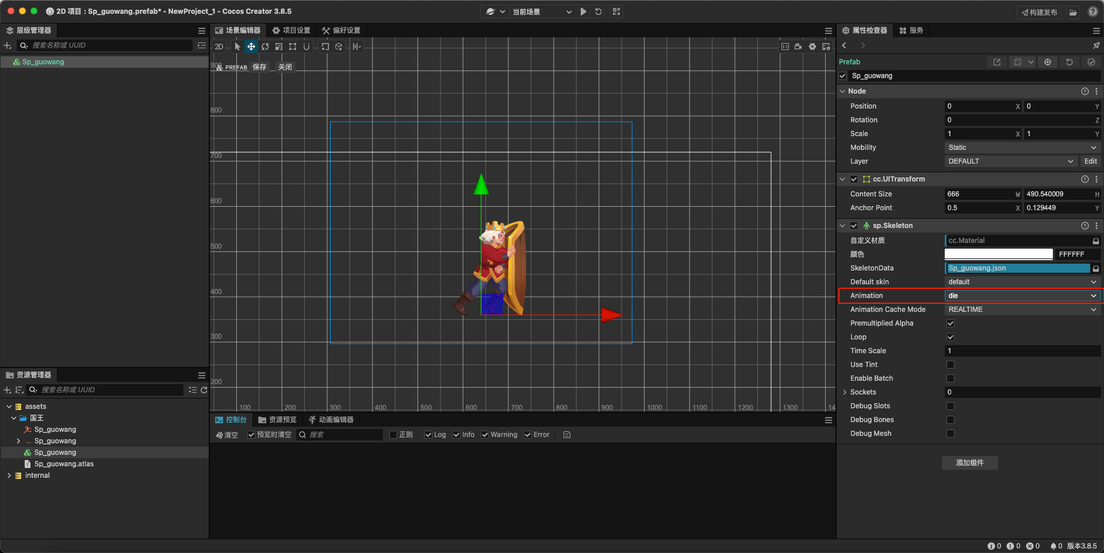Toggle the 2D view mode button
Screen dimensions: 1104x553
pos(219,47)
